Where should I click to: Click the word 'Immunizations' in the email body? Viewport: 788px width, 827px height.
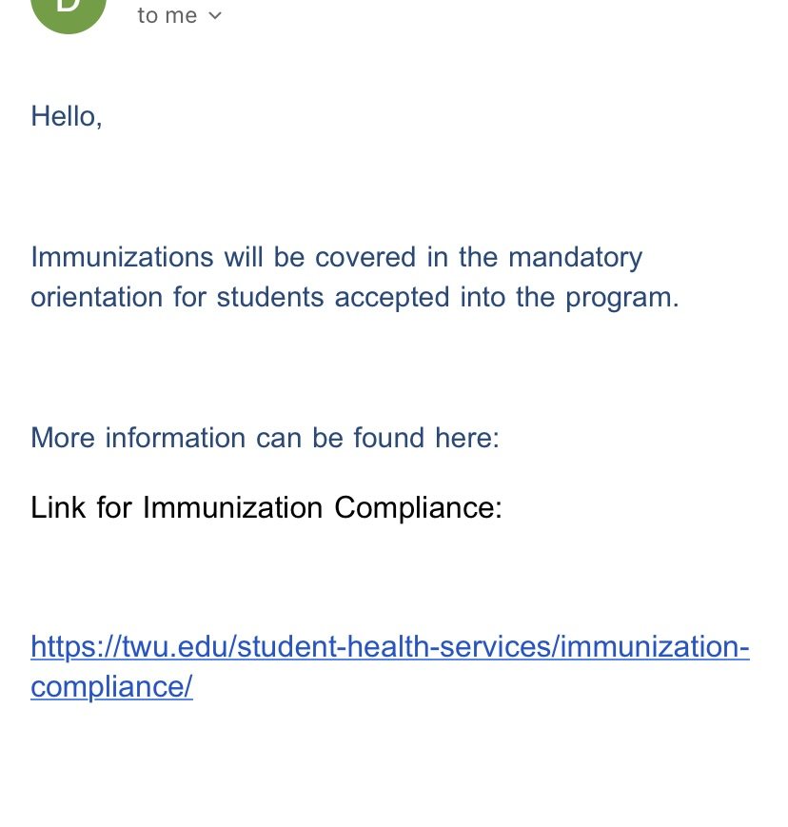(x=123, y=257)
